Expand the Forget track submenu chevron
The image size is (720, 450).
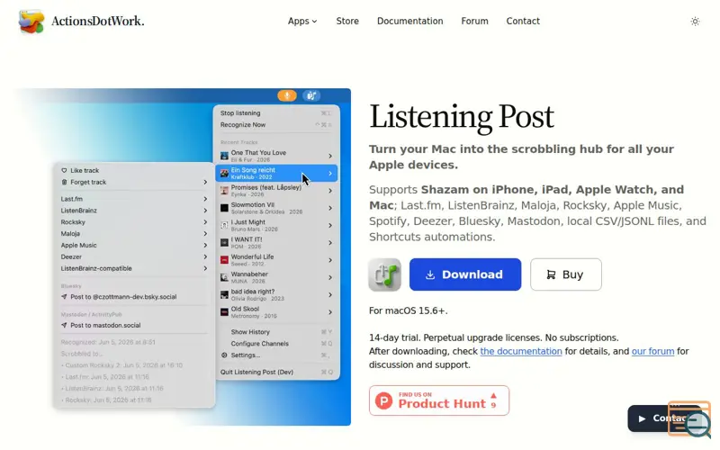click(x=205, y=183)
